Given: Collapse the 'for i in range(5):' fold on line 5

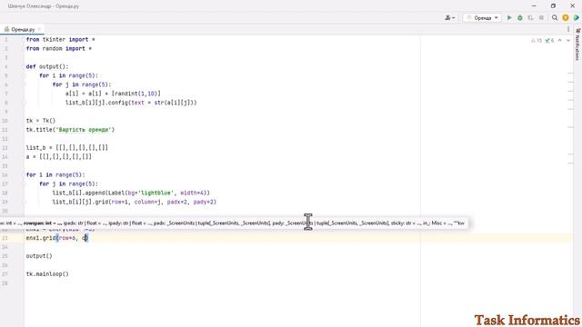Looking at the screenshot, I should pos(25,75).
